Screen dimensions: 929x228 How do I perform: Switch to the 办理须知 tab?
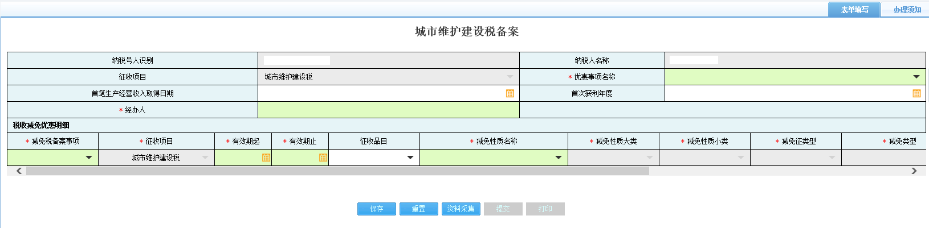(x=907, y=10)
